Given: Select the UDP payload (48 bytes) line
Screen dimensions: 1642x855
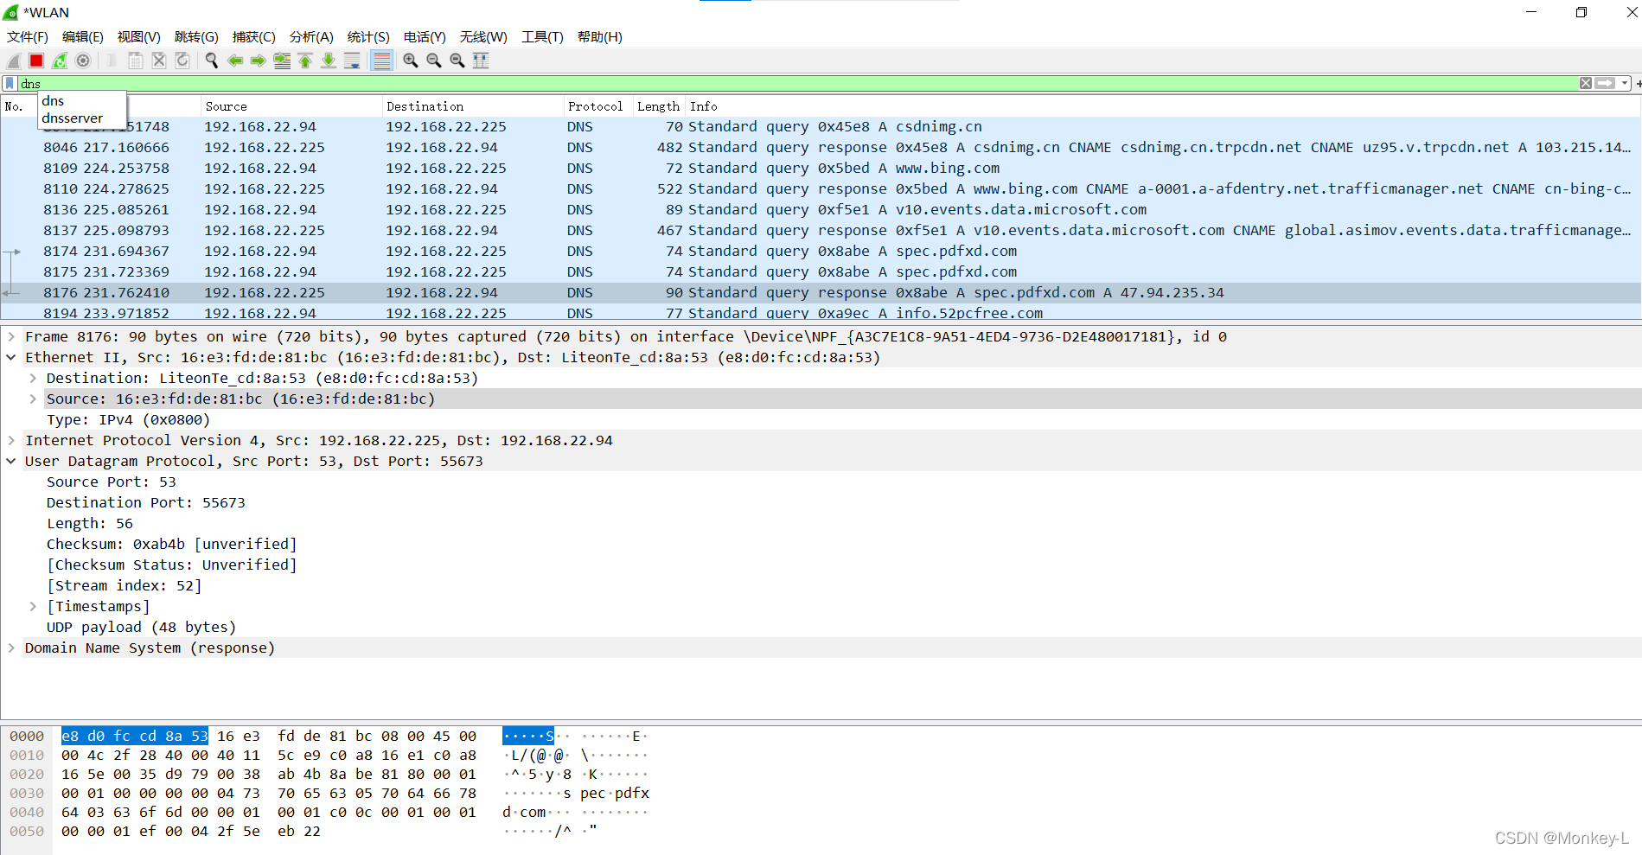Looking at the screenshot, I should pyautogui.click(x=141, y=627).
